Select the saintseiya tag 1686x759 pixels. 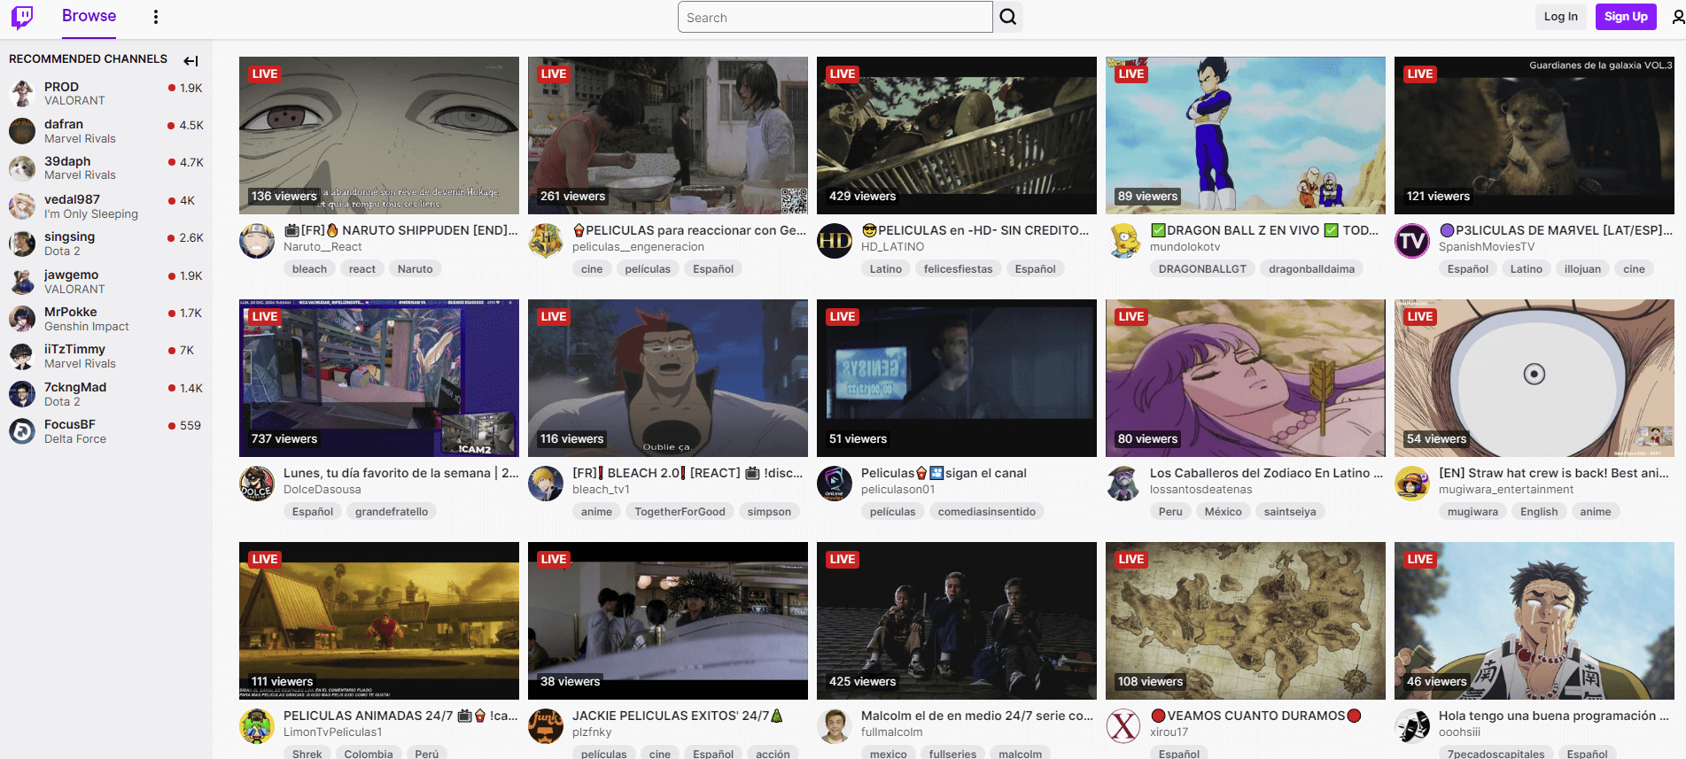(1290, 512)
